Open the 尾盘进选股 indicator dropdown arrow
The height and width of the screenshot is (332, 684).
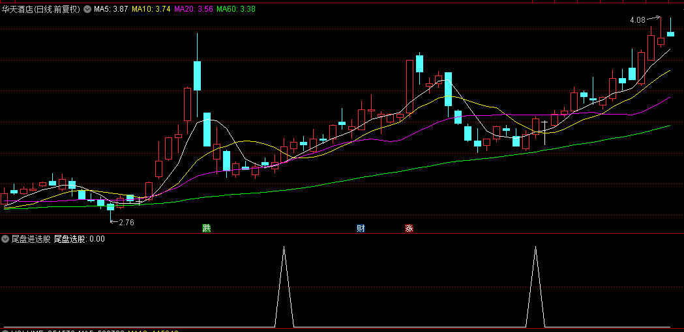(x=5, y=238)
